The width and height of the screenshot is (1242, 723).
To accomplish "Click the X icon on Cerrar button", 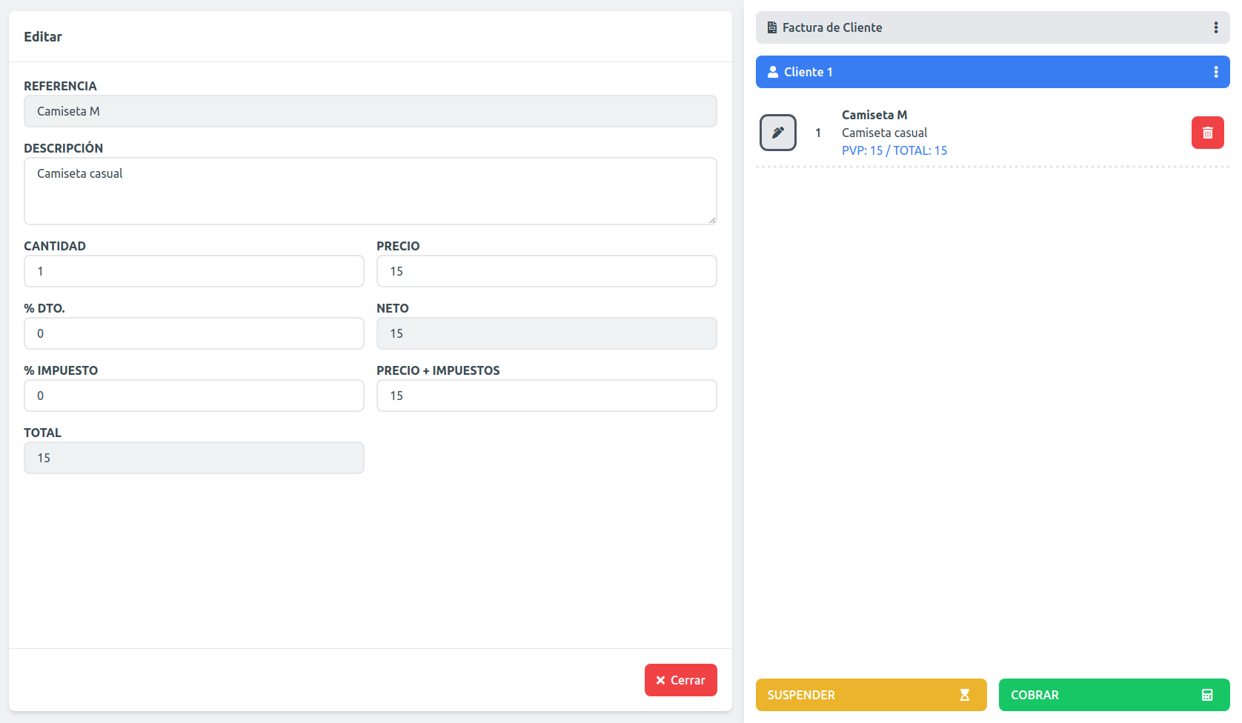I will pyautogui.click(x=660, y=680).
